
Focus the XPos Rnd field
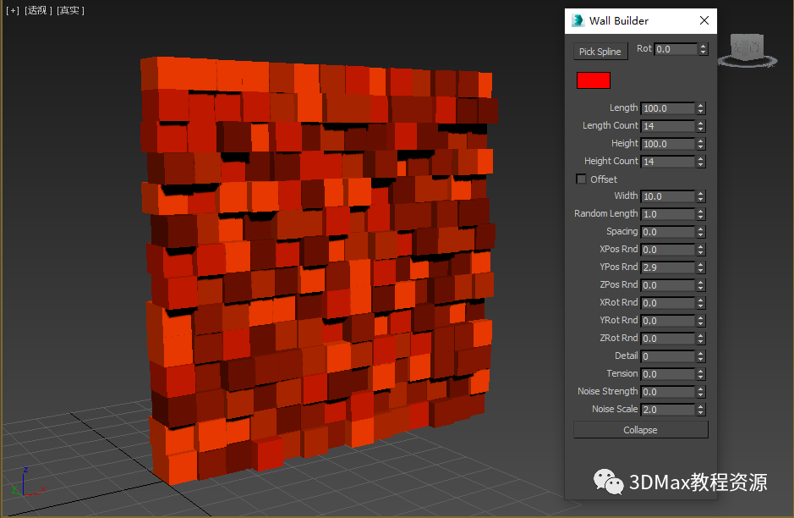point(668,250)
